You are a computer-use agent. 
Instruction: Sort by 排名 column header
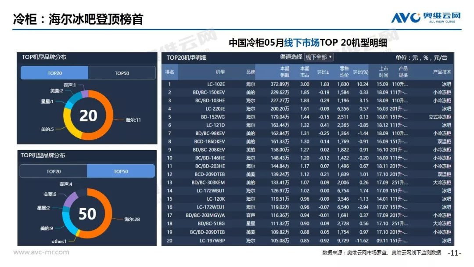click(169, 72)
